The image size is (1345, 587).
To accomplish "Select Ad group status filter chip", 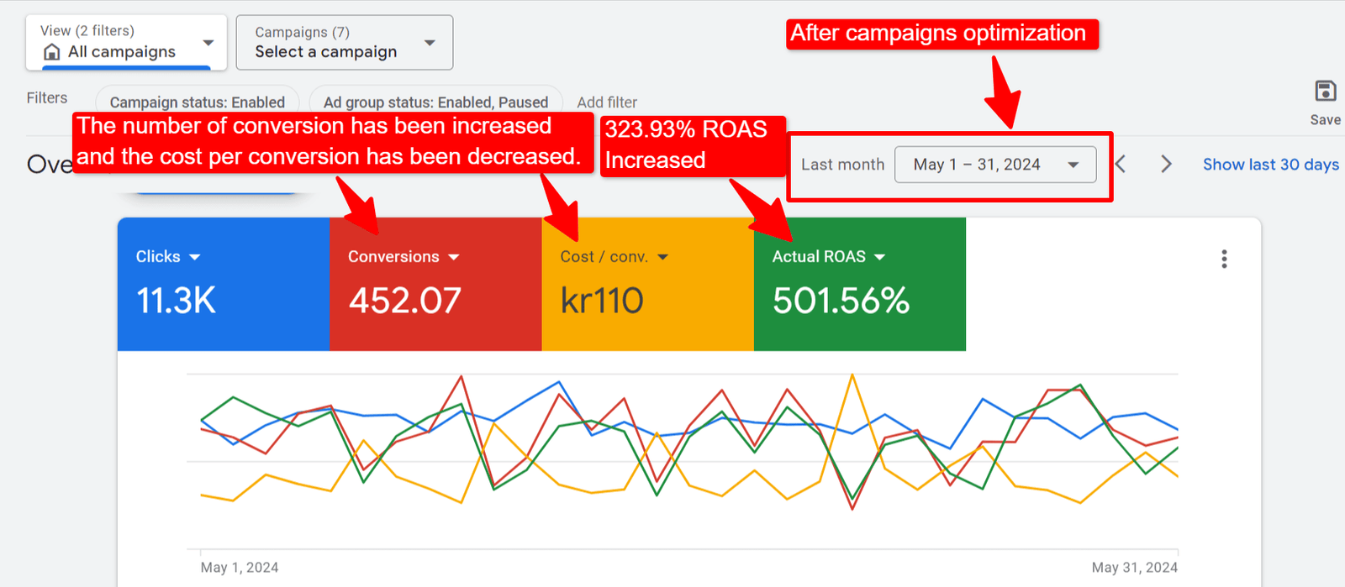I will coord(435,102).
